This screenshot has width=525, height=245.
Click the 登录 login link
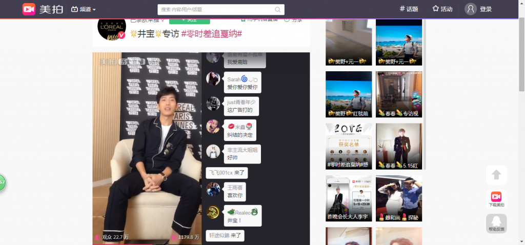486,9
